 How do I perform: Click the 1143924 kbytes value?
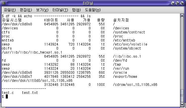51,44
